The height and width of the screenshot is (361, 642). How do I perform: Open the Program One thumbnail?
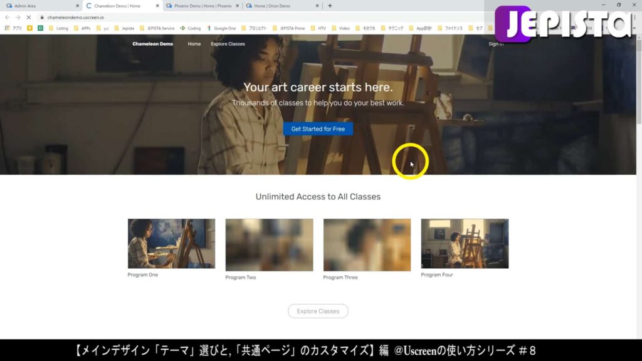click(x=171, y=244)
